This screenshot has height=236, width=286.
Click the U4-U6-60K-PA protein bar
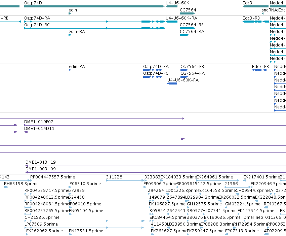tap(172, 83)
